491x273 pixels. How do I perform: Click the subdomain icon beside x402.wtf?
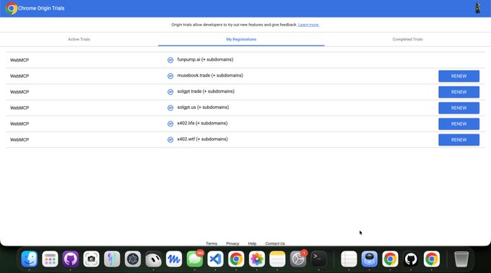[170, 140]
